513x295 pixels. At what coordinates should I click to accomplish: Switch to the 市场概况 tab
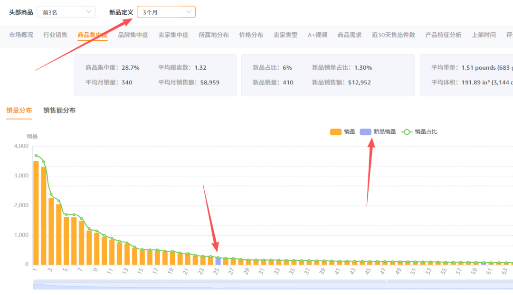20,35
